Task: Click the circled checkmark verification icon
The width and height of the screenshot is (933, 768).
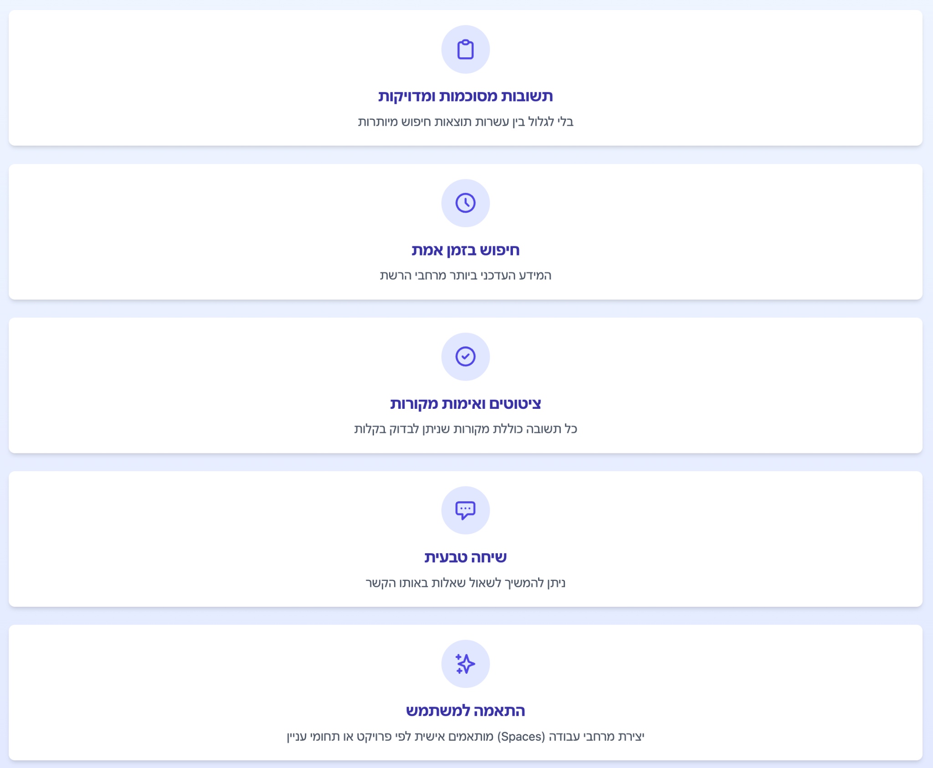Action: coord(465,356)
